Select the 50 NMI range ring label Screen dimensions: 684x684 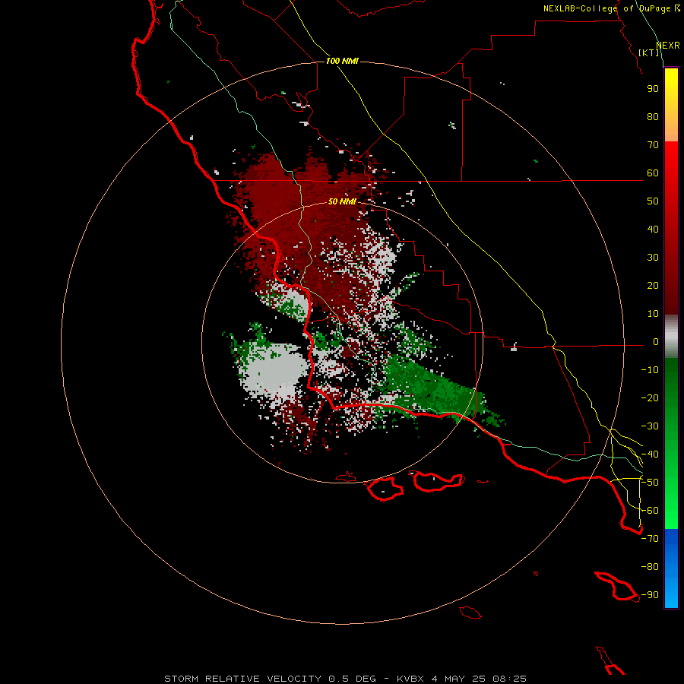coord(342,201)
